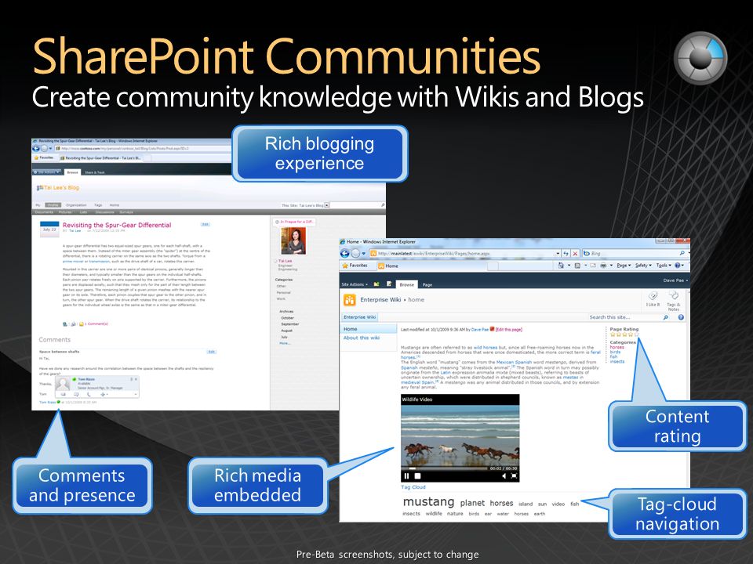Click mustang tag in tag cloud
This screenshot has width=753, height=564.
tap(428, 501)
